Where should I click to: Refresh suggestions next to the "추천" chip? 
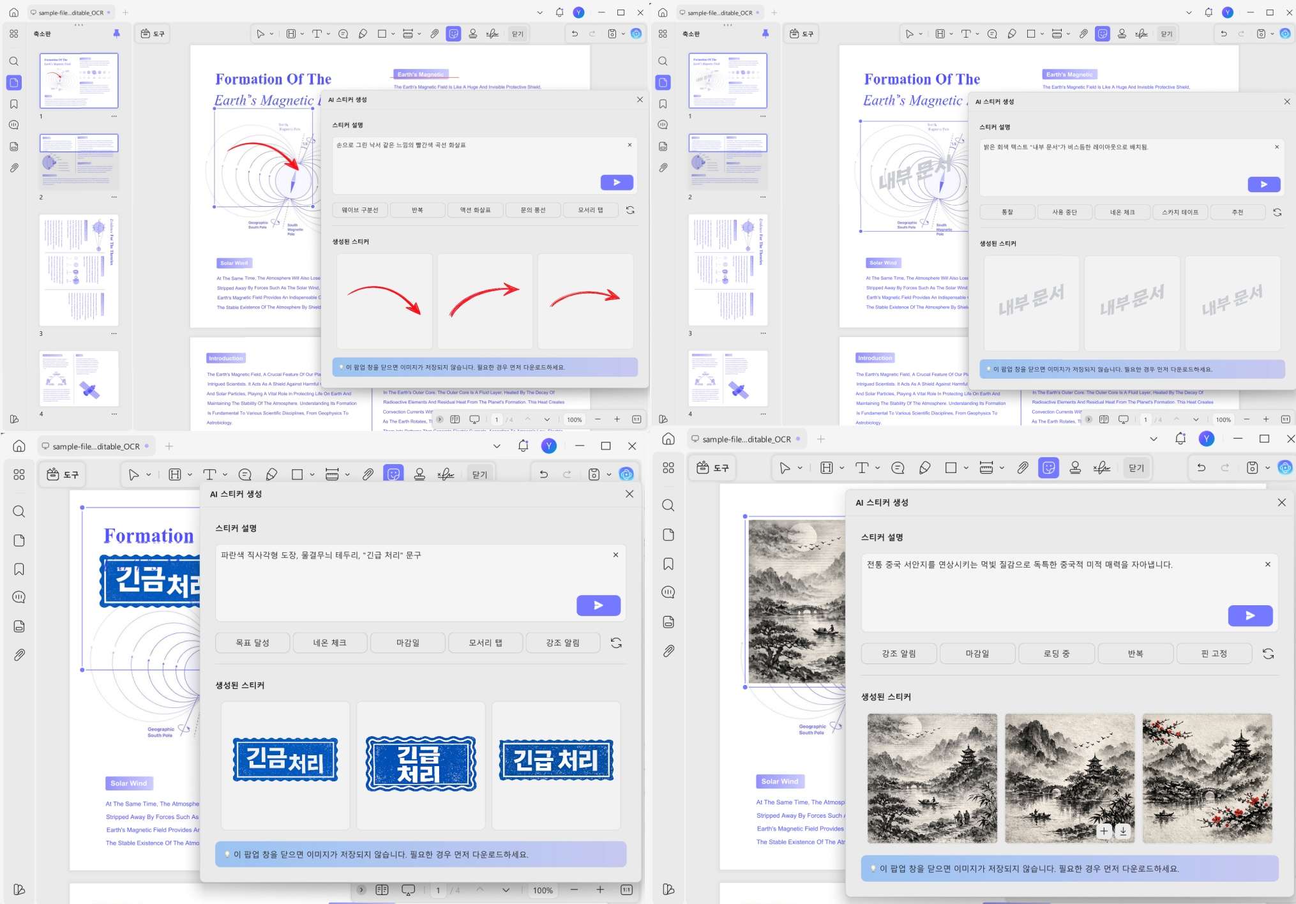(1277, 213)
